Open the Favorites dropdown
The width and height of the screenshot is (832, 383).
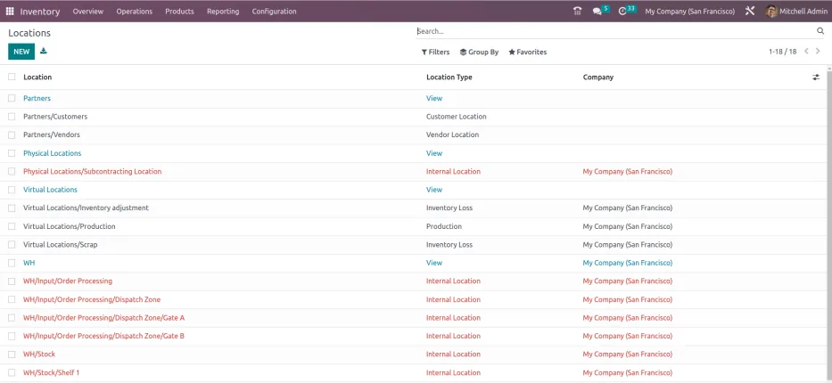(x=527, y=52)
